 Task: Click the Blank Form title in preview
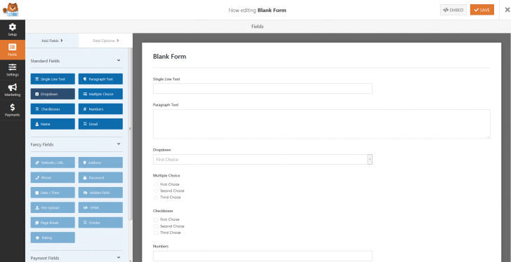tap(169, 57)
